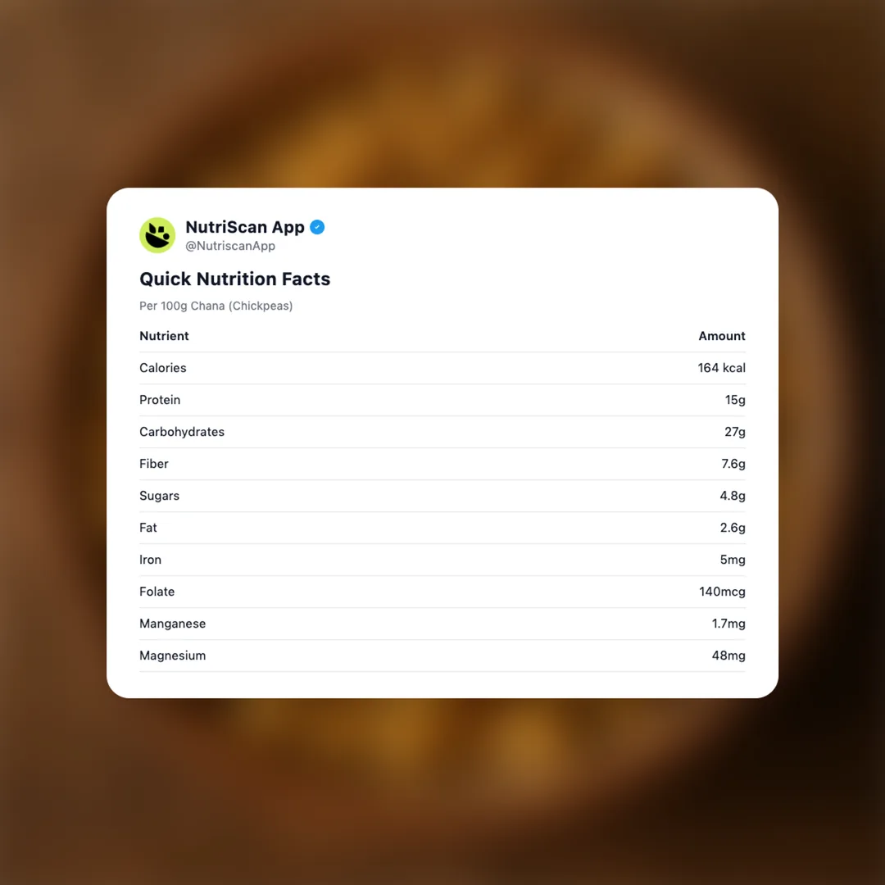Open the NutriScan App display name

[x=245, y=227]
